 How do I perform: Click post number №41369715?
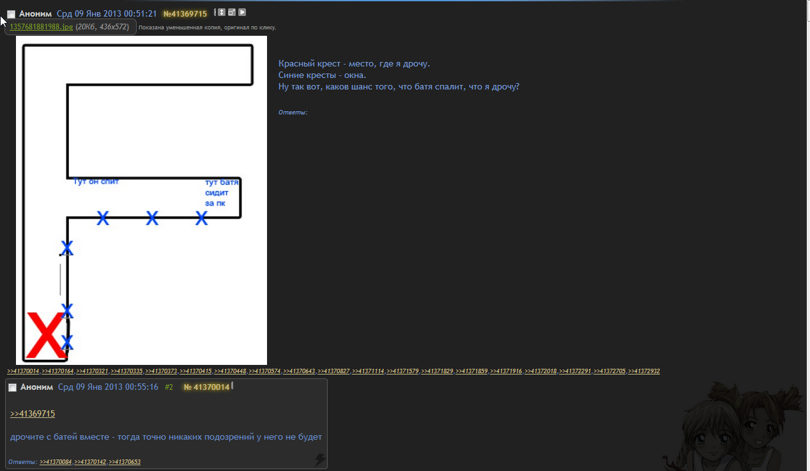(185, 13)
